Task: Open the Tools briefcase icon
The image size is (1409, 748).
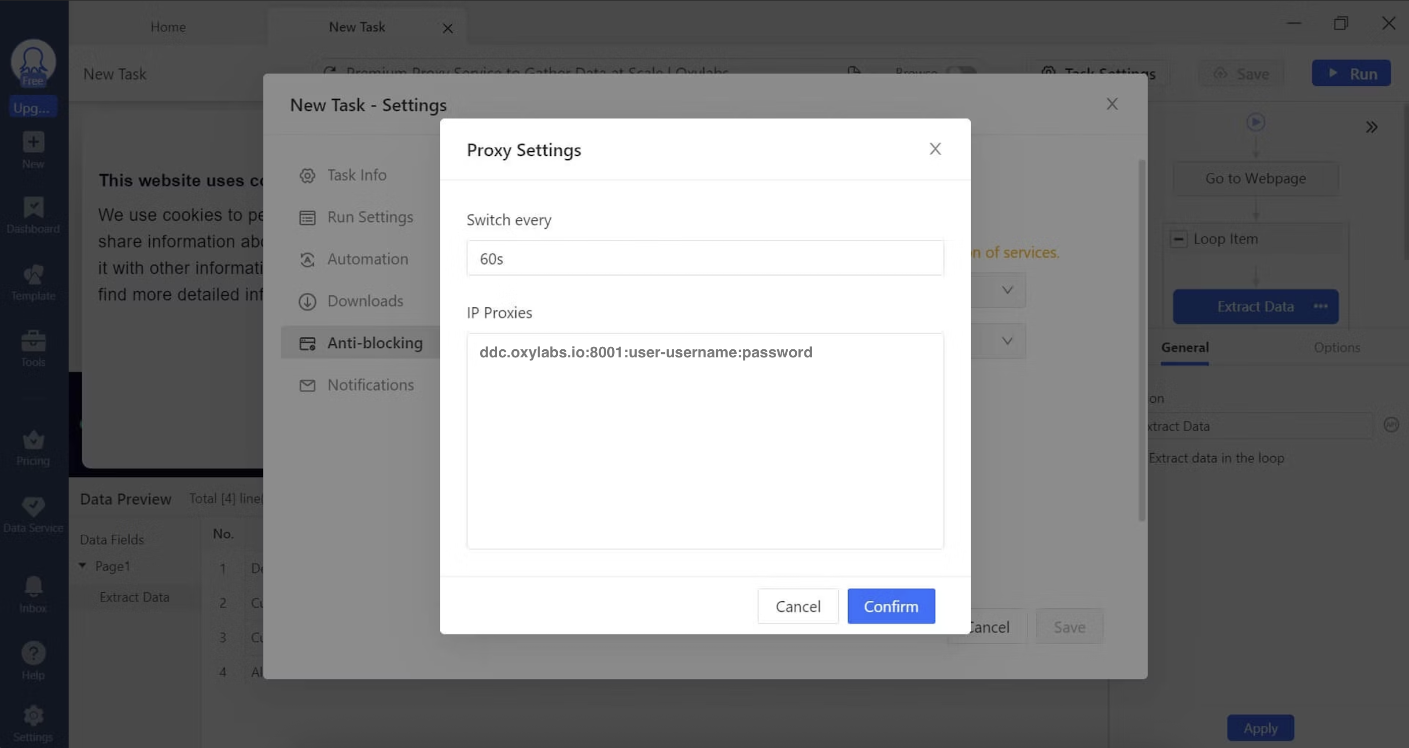Action: pyautogui.click(x=33, y=341)
